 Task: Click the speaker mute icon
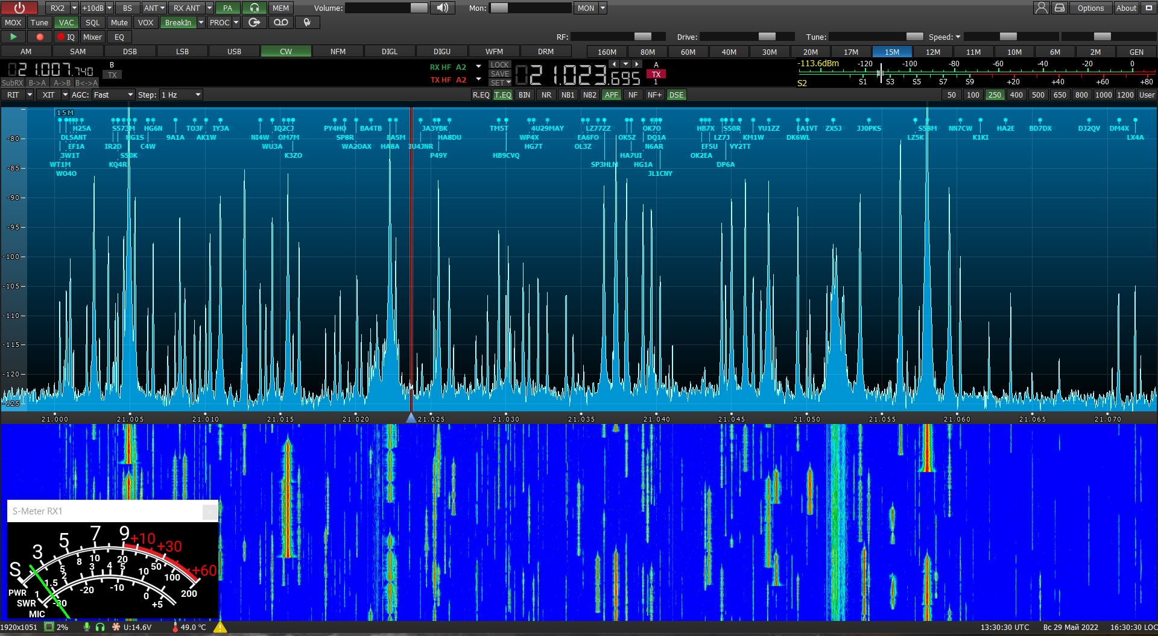(x=443, y=8)
